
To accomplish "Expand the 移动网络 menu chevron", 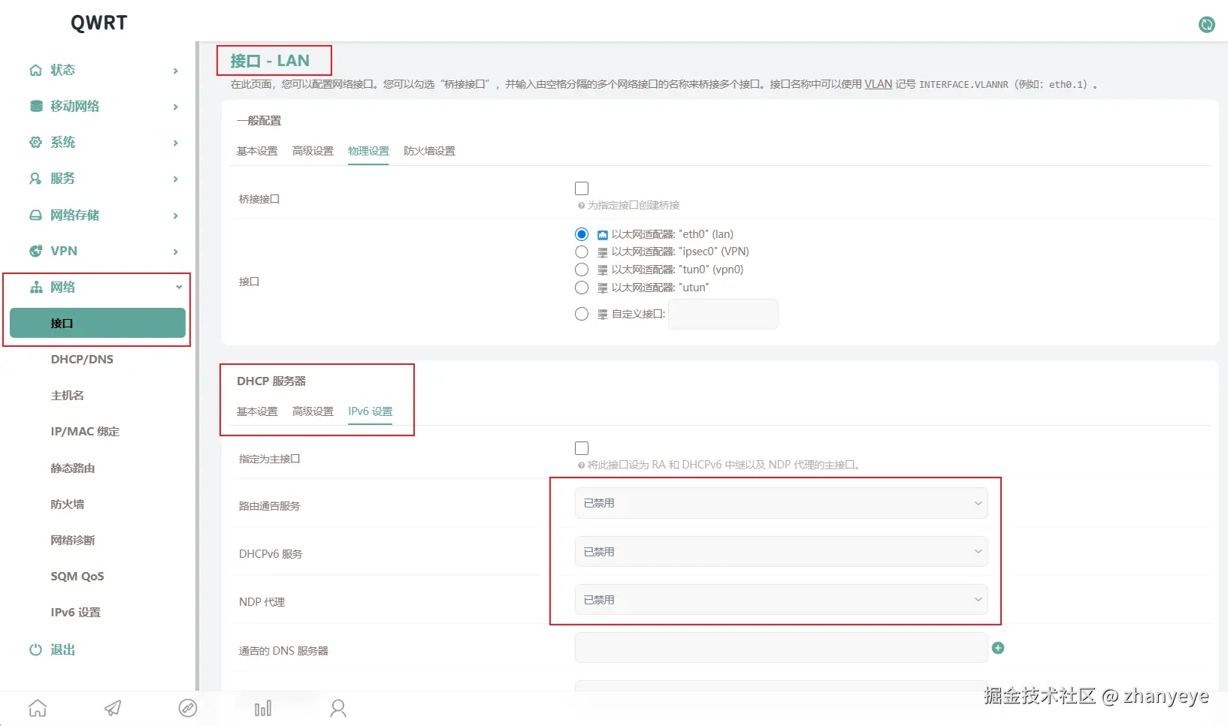I will click(x=176, y=107).
